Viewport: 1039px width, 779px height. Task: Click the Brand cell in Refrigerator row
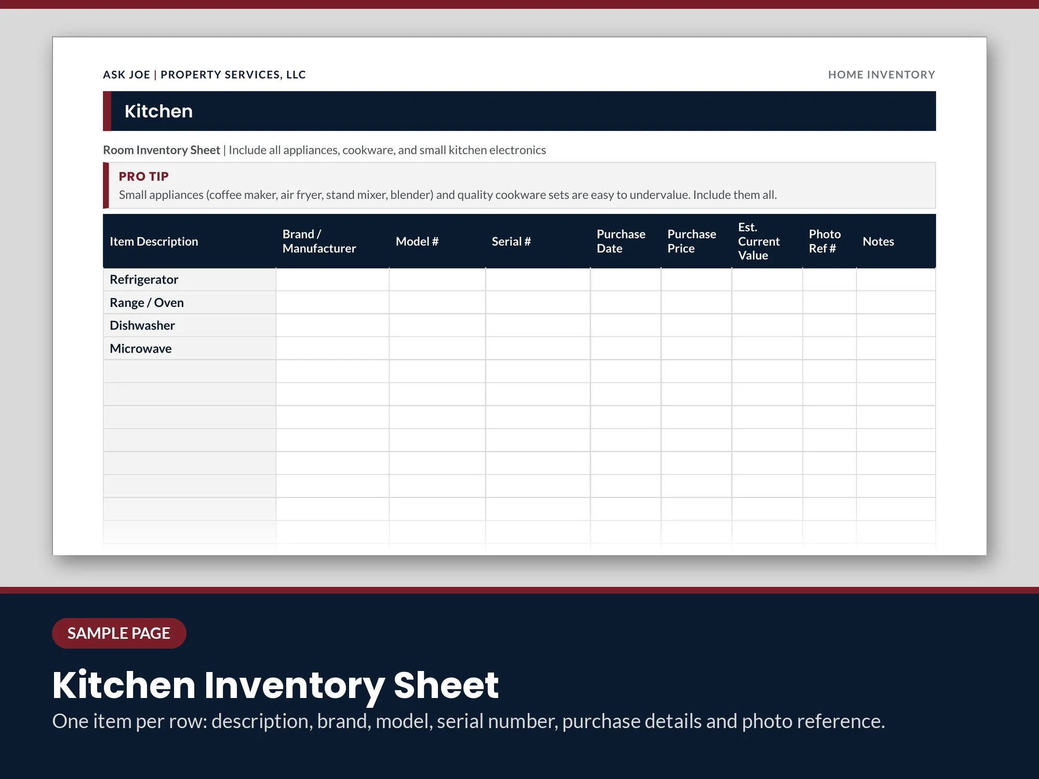pyautogui.click(x=332, y=279)
